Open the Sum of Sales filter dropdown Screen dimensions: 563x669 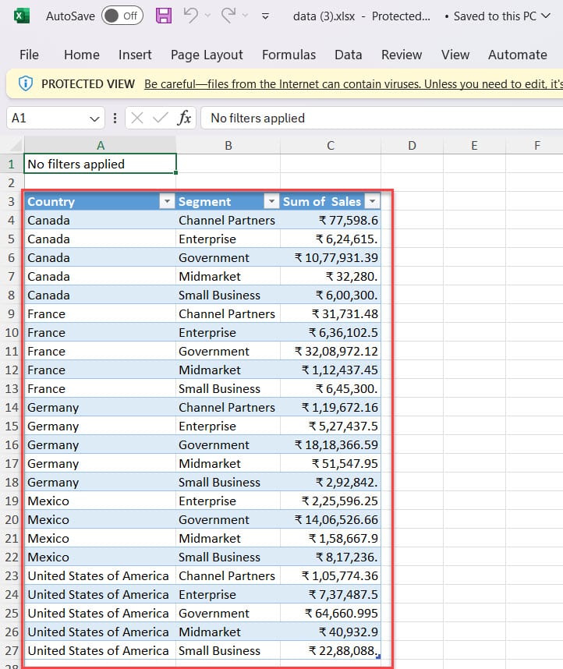click(x=372, y=201)
